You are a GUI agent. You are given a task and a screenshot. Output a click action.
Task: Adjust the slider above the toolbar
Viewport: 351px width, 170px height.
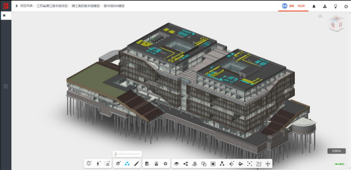pyautogui.click(x=127, y=154)
